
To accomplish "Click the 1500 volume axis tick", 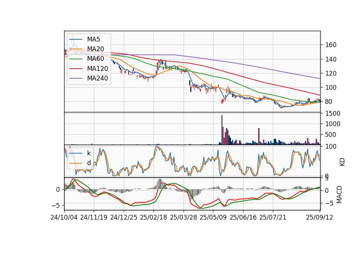I will [333, 114].
